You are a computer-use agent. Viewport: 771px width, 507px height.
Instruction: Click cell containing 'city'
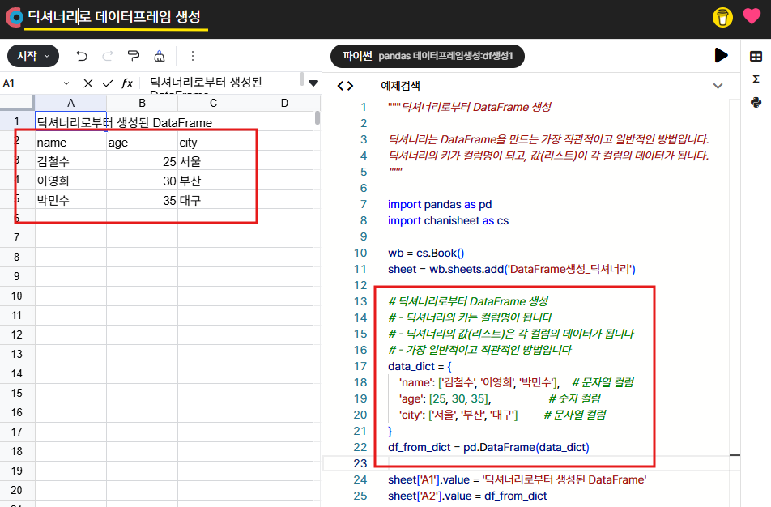[x=214, y=143]
